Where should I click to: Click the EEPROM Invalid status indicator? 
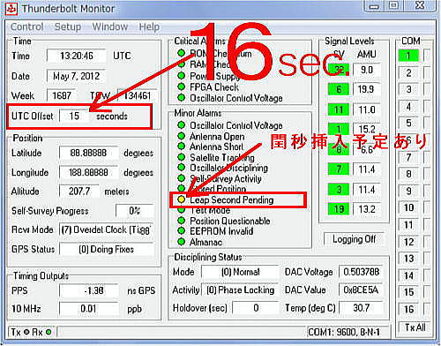point(182,231)
